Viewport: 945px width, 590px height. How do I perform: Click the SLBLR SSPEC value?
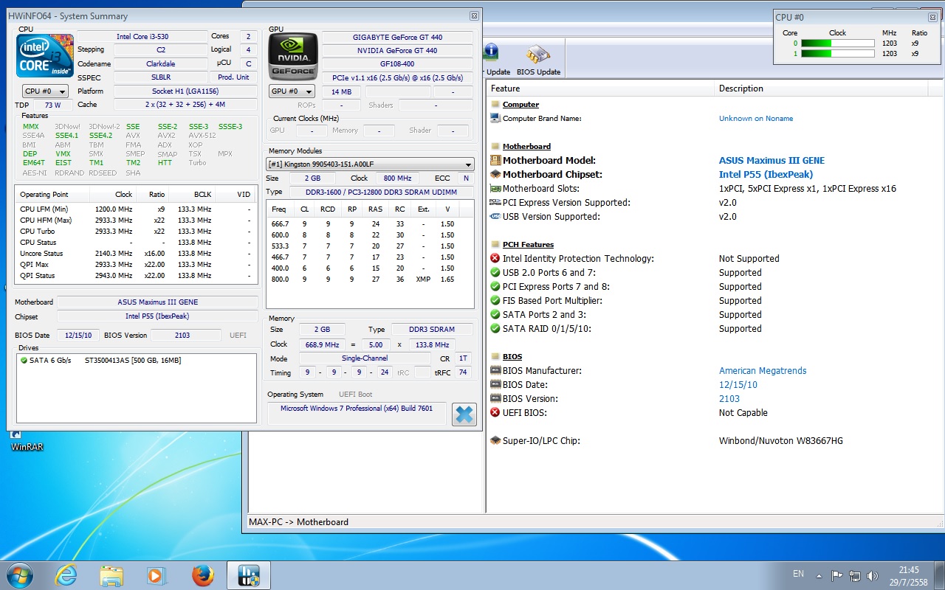coord(160,77)
